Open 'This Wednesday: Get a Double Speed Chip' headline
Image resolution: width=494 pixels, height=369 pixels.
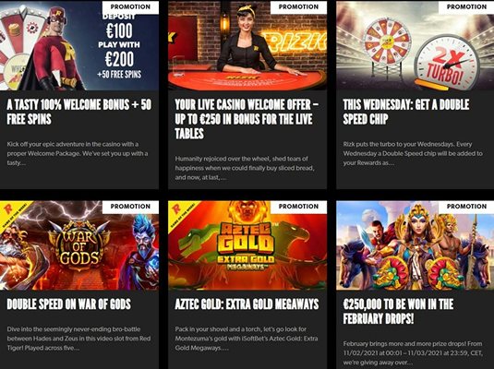(x=406, y=112)
